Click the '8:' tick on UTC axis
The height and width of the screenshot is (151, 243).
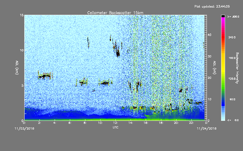click(x=85, y=123)
